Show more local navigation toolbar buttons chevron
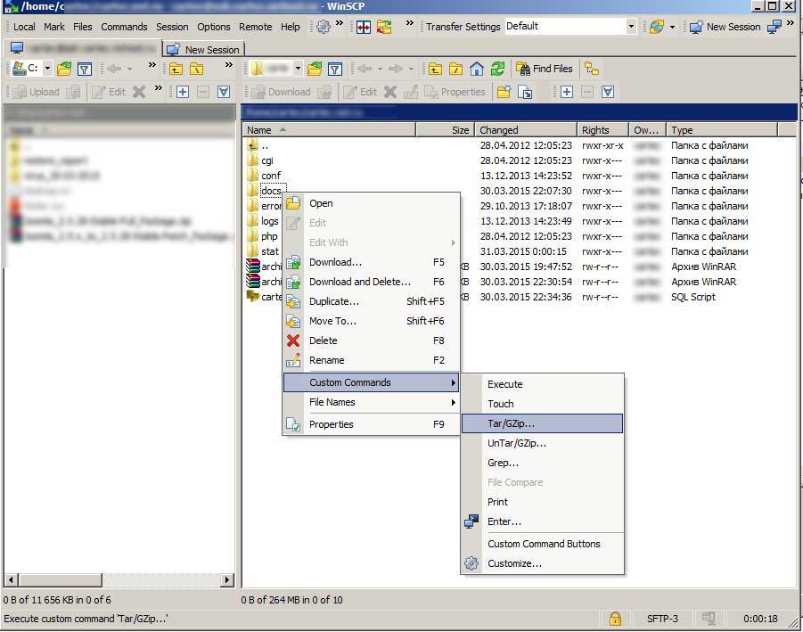Viewport: 803px width, 632px height. [x=152, y=65]
